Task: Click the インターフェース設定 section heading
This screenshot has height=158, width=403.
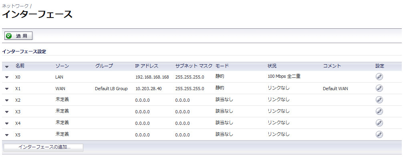Action: [24, 51]
